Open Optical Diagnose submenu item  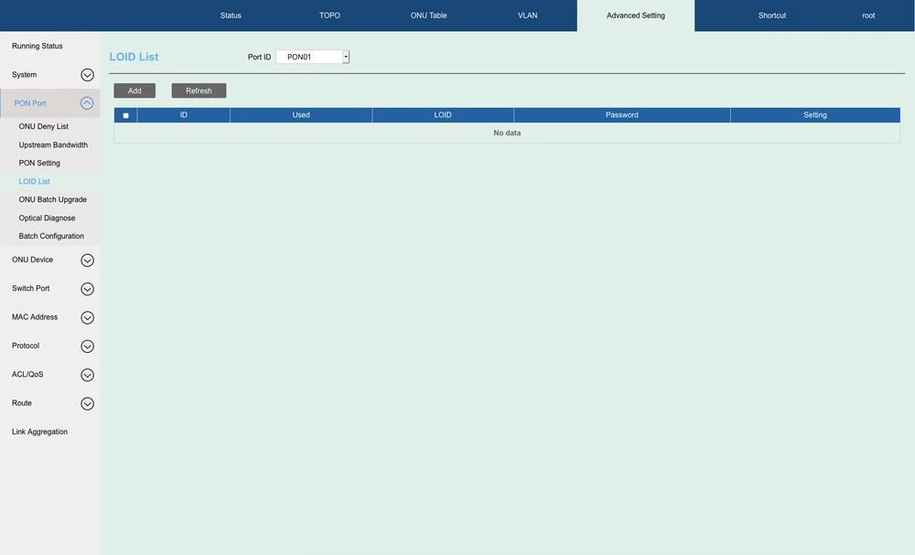click(47, 218)
